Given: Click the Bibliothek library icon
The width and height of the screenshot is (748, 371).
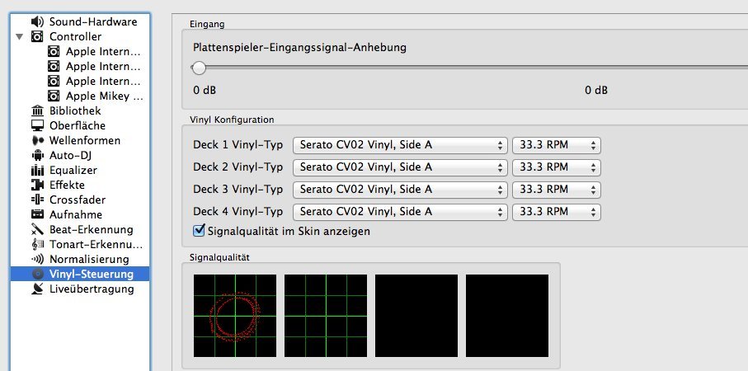Looking at the screenshot, I should 37,110.
